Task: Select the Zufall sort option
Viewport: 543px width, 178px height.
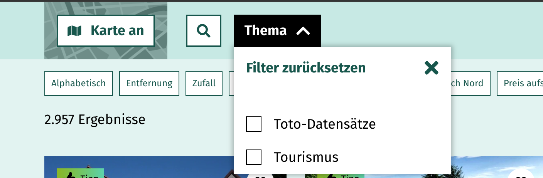Action: point(204,83)
